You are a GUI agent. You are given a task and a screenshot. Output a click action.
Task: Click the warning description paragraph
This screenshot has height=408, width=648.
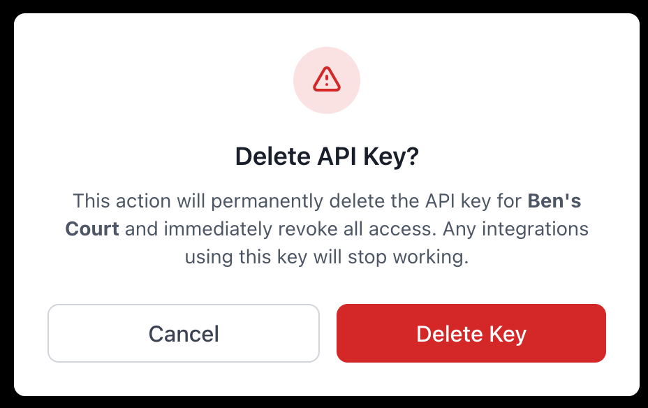point(327,228)
